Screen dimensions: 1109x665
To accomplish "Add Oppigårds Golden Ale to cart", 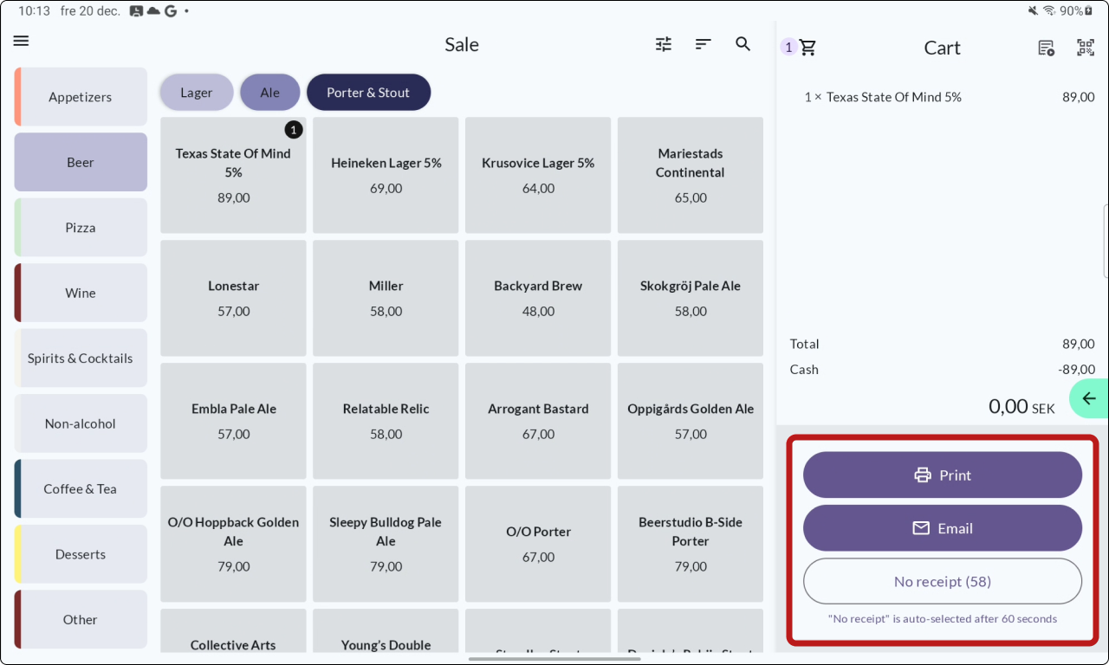I will coord(691,421).
